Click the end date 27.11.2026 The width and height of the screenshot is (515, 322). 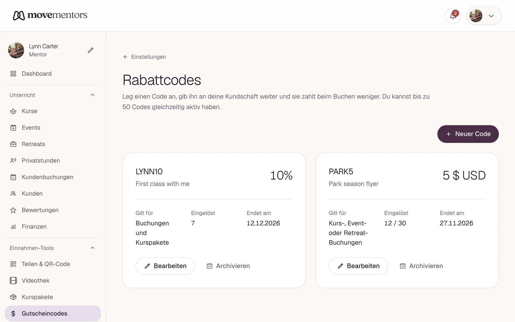[456, 223]
